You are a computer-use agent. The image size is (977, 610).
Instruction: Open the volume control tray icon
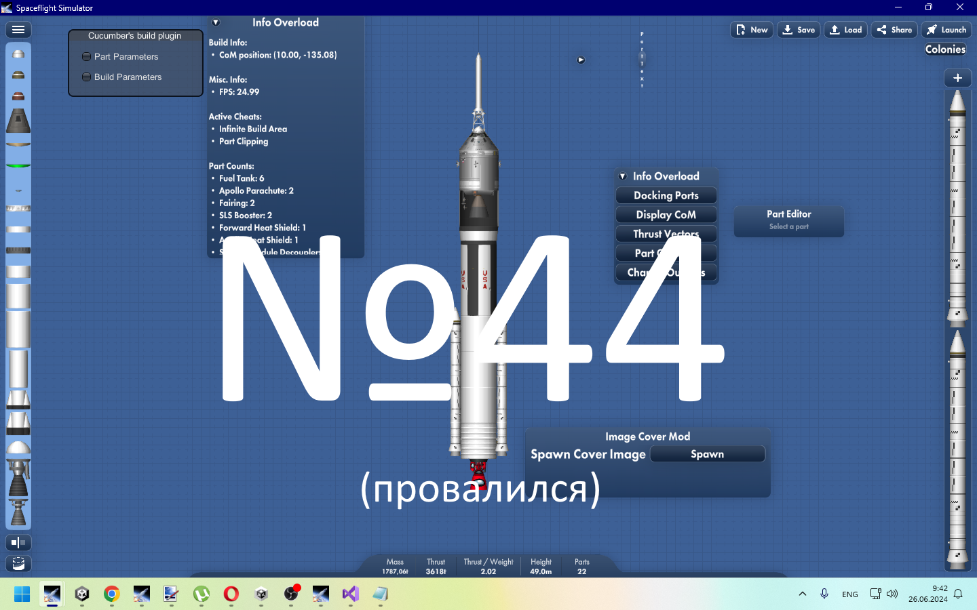tap(892, 594)
